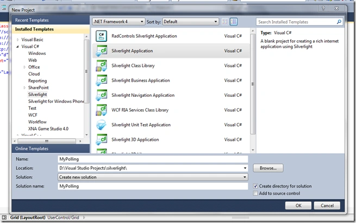The width and height of the screenshot is (356, 223).
Task: Click the OK button
Action: coord(298,206)
